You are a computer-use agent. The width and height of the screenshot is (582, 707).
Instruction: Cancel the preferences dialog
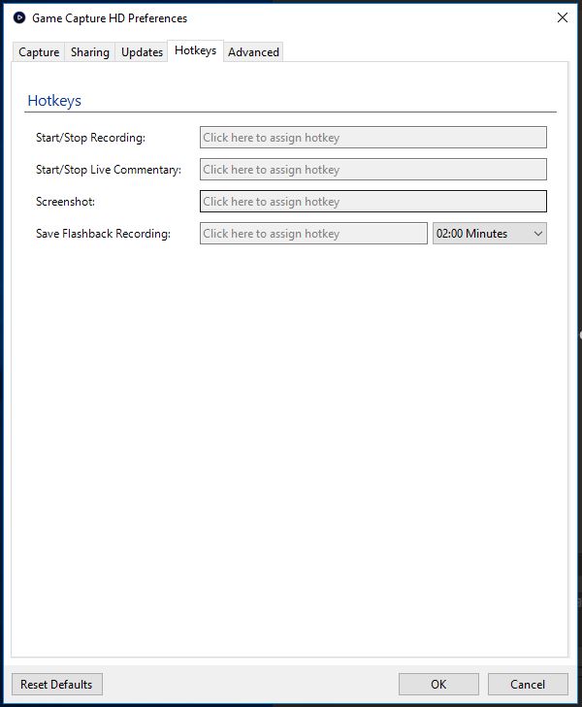tap(528, 685)
